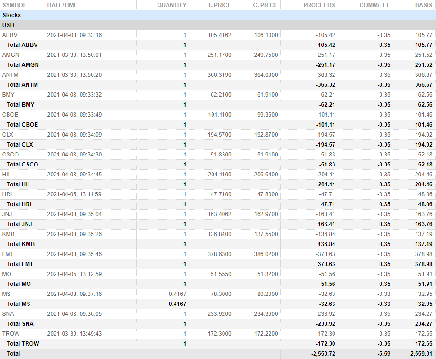This screenshot has height=359, width=436.
Task: Click C. Price value 80.2000
Action: (x=267, y=294)
